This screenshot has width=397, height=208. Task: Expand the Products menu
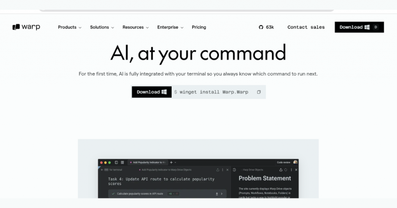70,27
